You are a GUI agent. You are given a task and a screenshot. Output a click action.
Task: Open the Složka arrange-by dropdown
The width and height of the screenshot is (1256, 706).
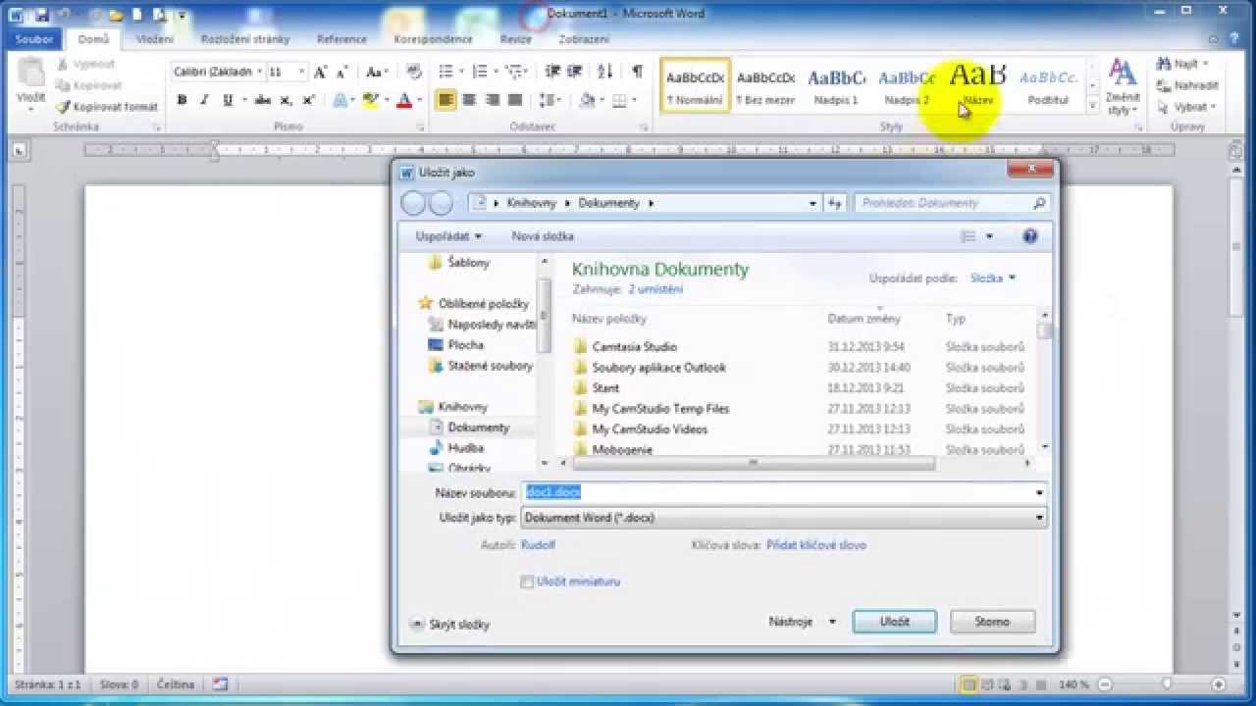993,278
